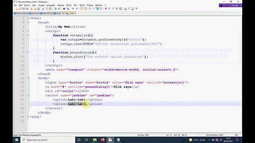Click the My Web title text

[x=64, y=27]
